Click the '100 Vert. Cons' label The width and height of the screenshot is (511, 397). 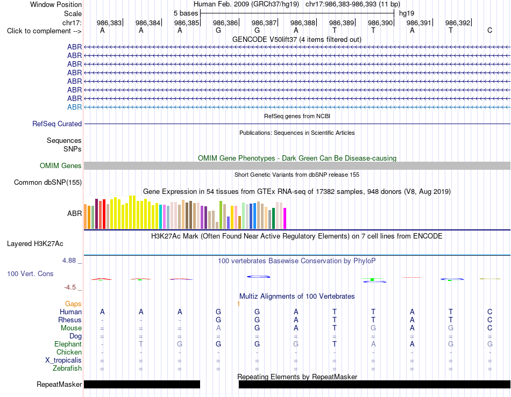30,273
